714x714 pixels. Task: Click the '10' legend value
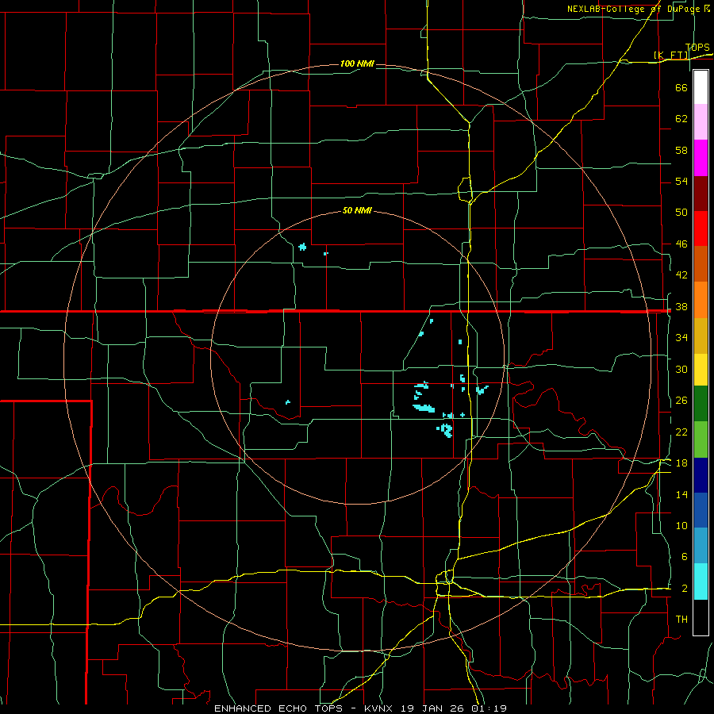(x=681, y=526)
